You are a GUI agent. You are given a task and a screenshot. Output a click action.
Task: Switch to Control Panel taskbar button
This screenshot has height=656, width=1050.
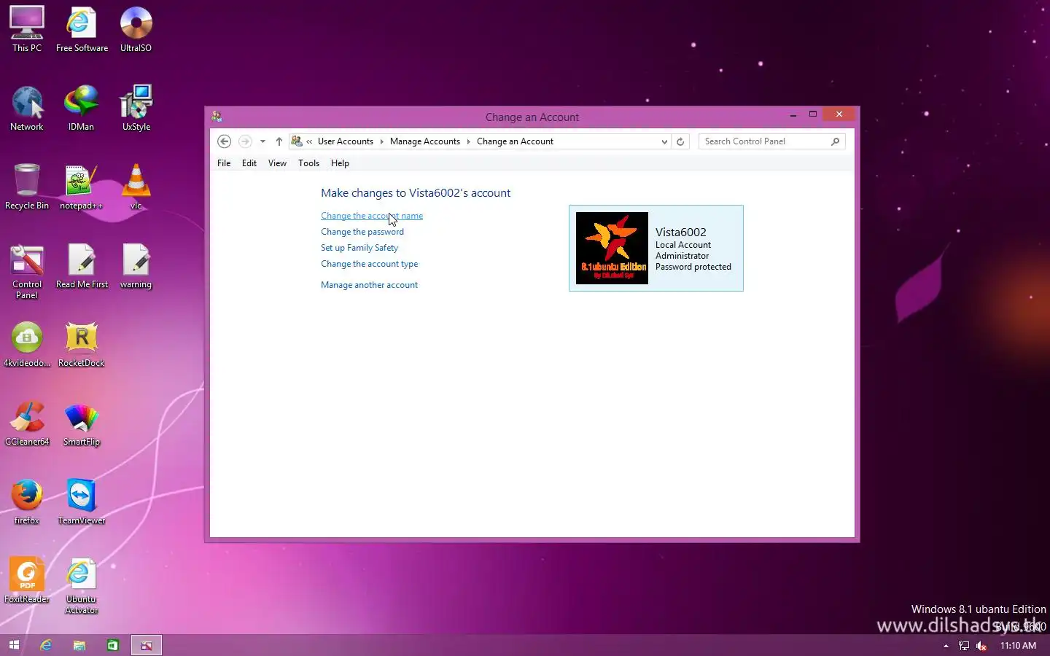pyautogui.click(x=147, y=645)
